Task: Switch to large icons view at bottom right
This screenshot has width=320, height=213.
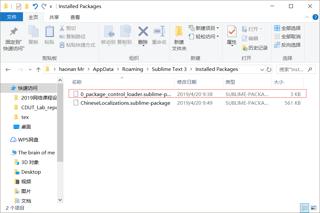Action: 314,208
